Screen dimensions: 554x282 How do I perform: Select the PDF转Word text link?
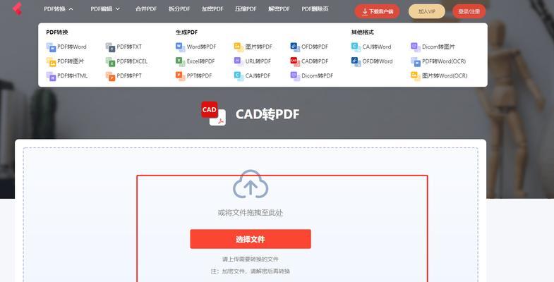coord(72,47)
